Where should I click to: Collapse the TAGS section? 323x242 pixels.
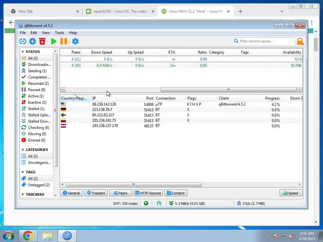click(22, 172)
